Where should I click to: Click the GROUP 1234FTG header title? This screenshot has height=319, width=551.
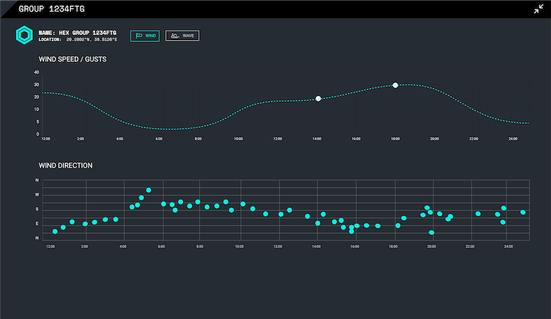pos(52,9)
